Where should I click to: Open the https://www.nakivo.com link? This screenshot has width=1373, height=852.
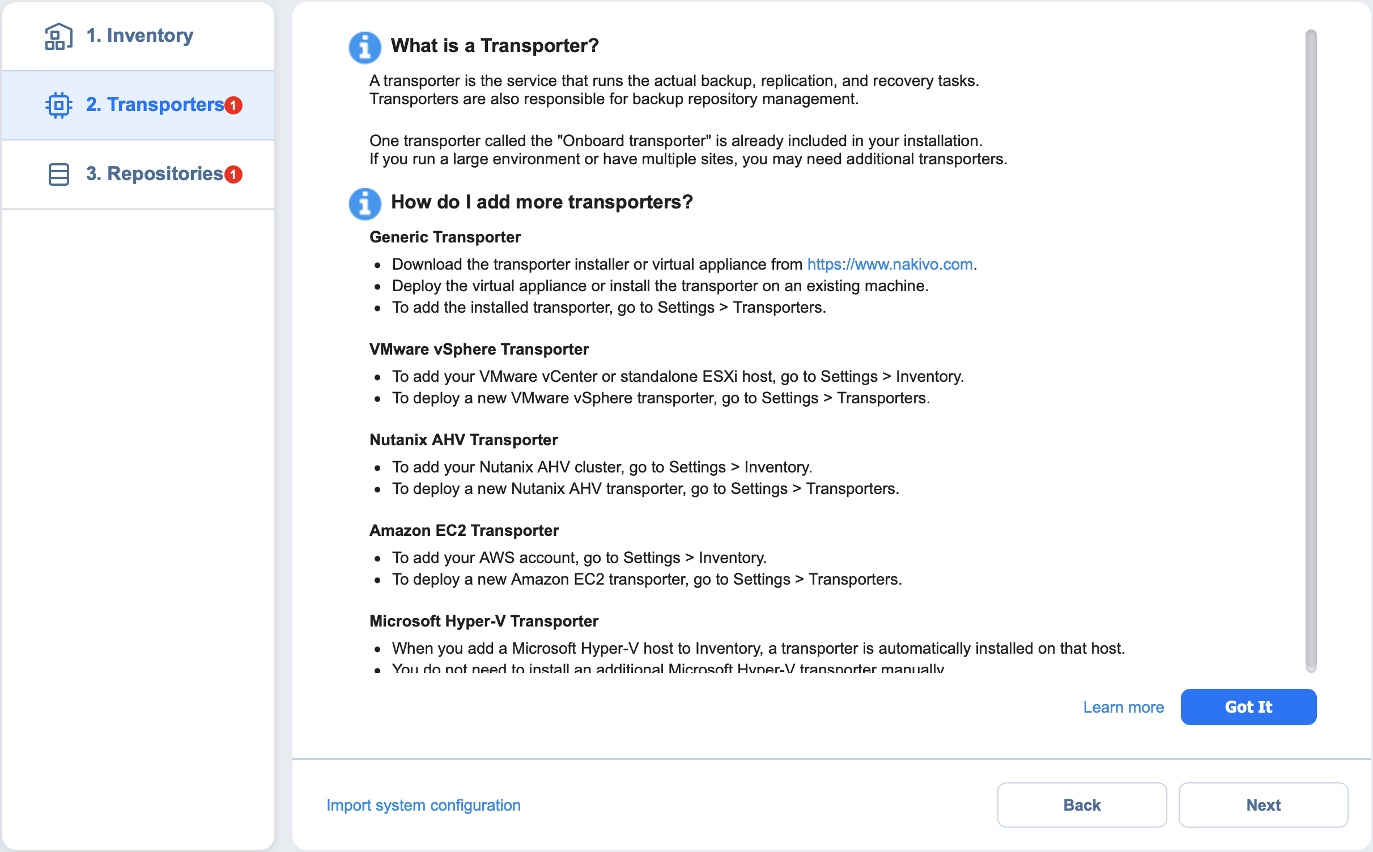(890, 264)
